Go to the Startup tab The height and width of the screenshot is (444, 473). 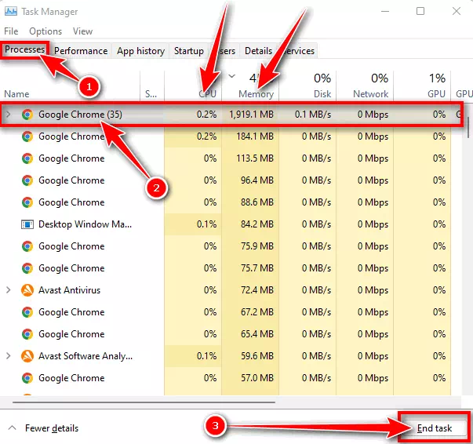click(189, 51)
